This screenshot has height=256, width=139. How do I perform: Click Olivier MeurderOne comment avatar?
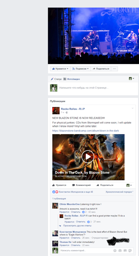pyautogui.click(x=55, y=206)
